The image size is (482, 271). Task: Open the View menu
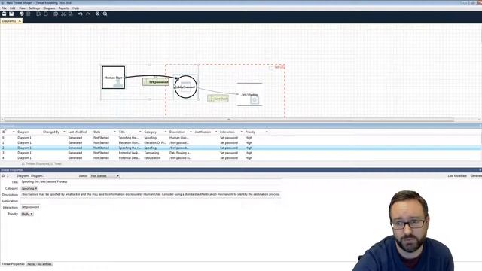[x=22, y=8]
